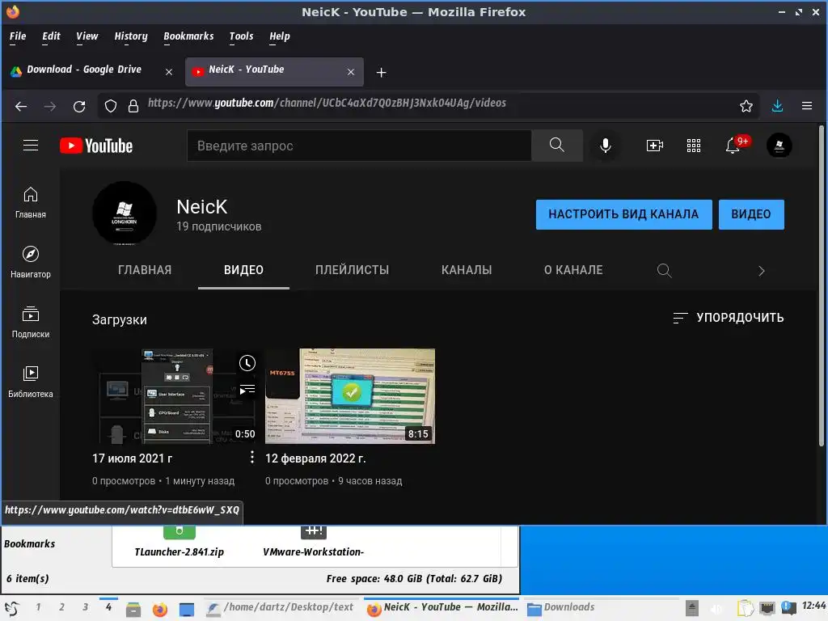Open Навигатор in the sidebar
828x621 pixels.
pos(31,262)
